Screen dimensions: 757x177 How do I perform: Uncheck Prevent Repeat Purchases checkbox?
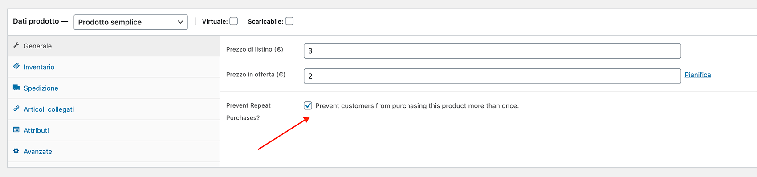click(x=308, y=105)
